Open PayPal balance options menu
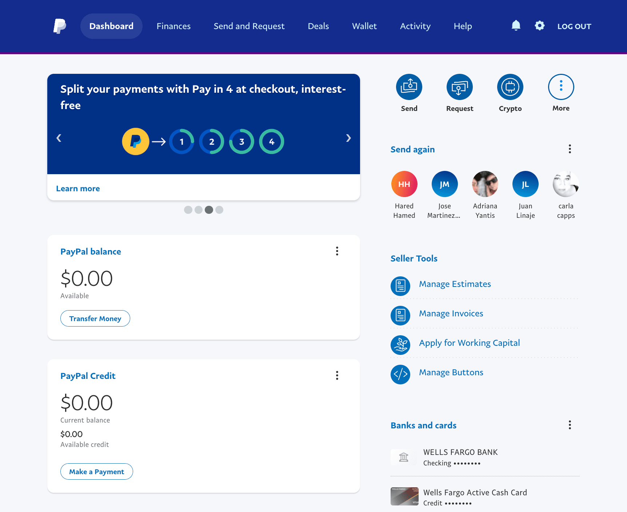Image resolution: width=627 pixels, height=512 pixels. [337, 251]
